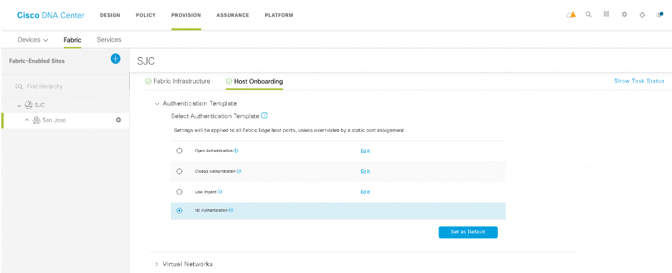
Task: Open the system settings gear in header
Action: pyautogui.click(x=624, y=15)
